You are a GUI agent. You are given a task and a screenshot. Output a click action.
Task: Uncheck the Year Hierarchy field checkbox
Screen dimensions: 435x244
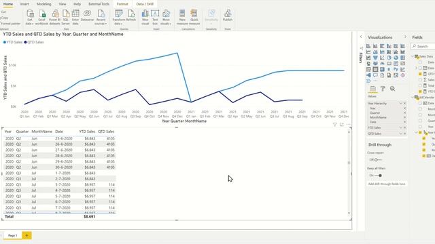[x=420, y=133]
